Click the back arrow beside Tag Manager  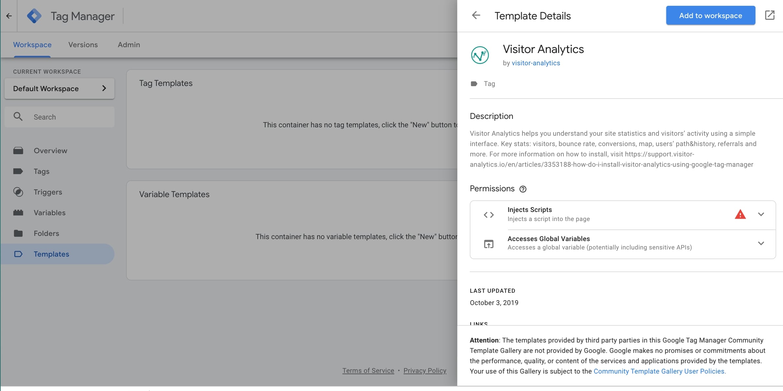(x=9, y=16)
